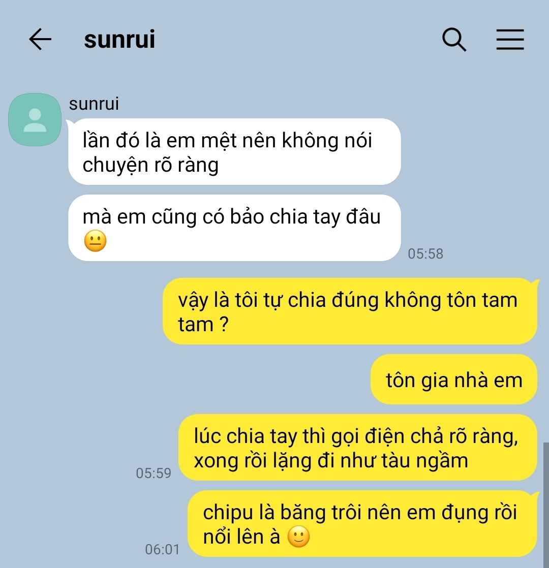Tap sender name sunrui above message
This screenshot has width=549, height=568.
pos(94,104)
